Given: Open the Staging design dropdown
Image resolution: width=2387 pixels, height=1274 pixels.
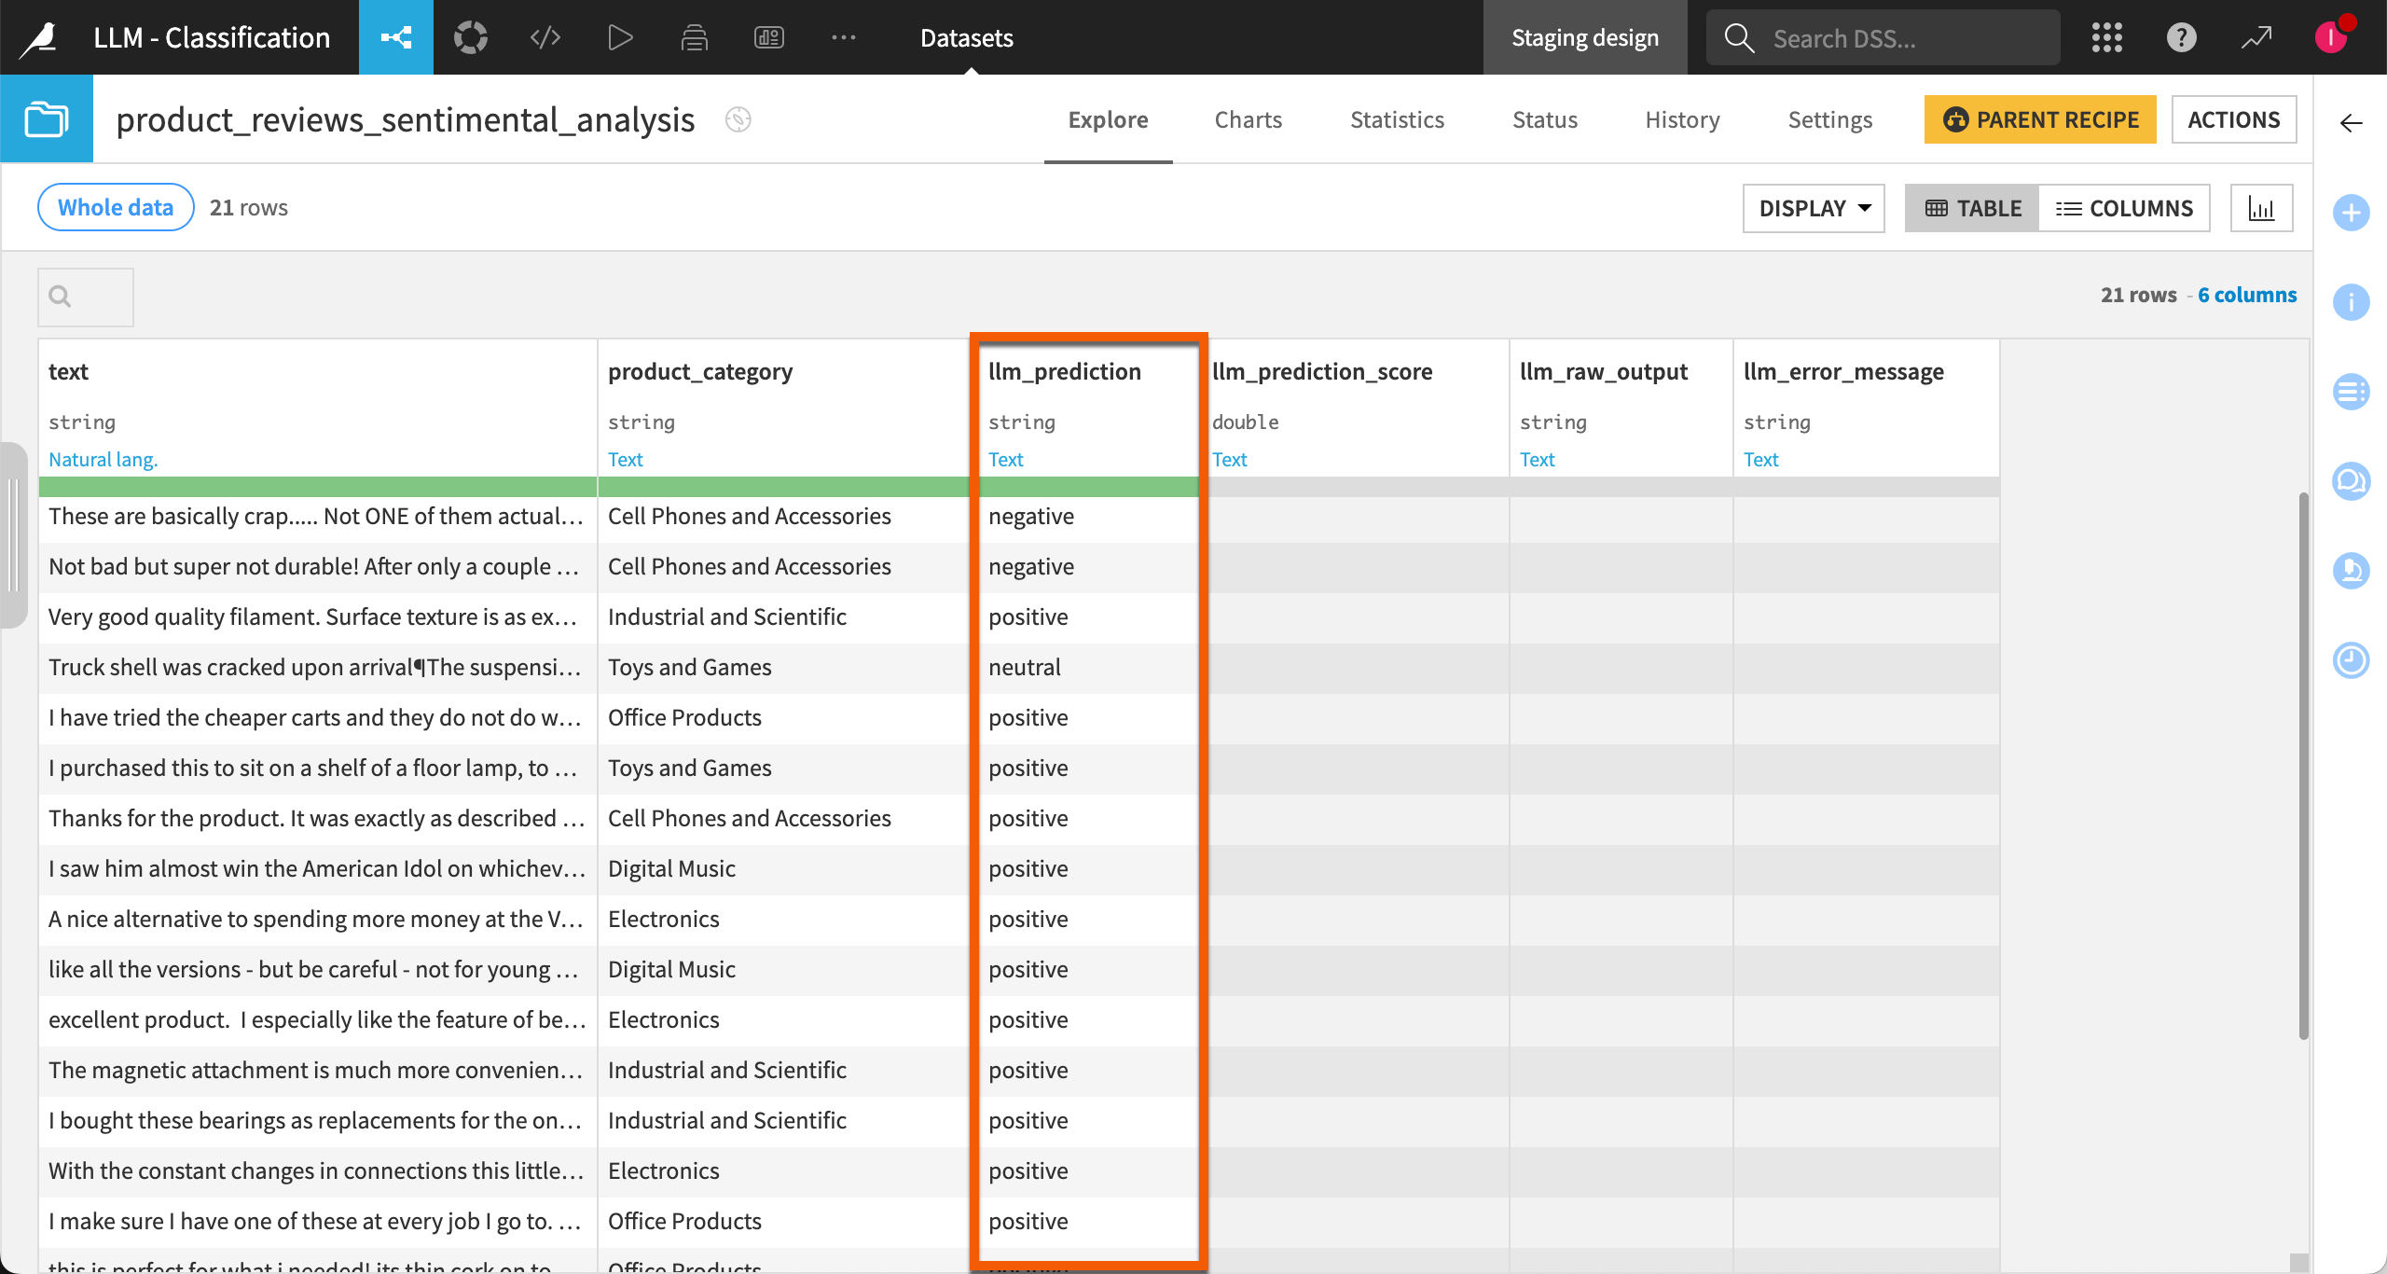Looking at the screenshot, I should pos(1584,37).
